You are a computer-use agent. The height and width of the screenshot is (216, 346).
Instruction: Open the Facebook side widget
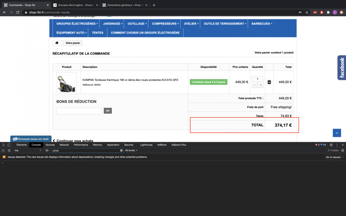pyautogui.click(x=342, y=67)
